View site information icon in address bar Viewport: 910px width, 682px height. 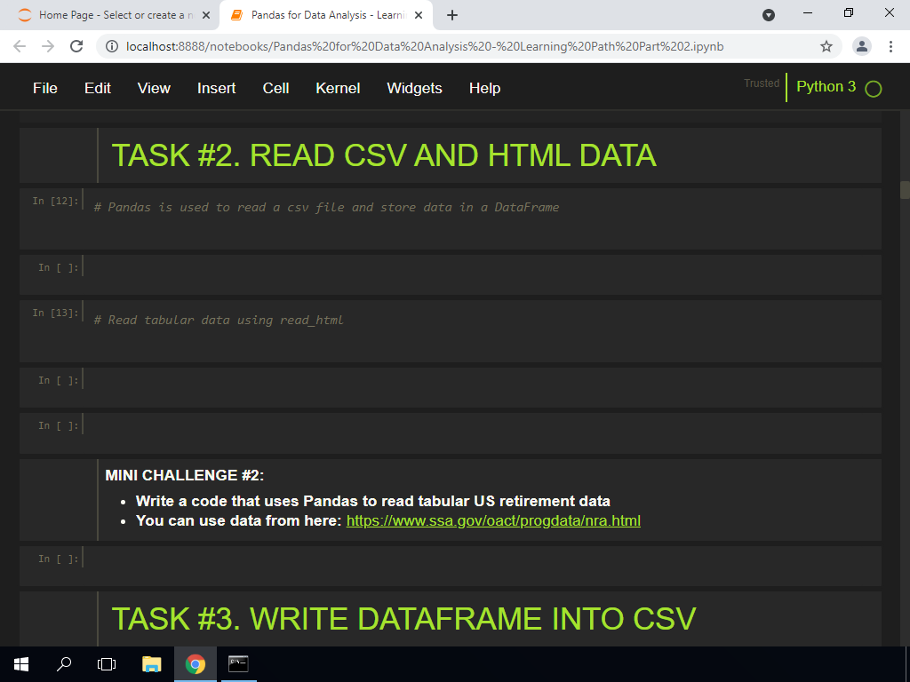tap(112, 46)
